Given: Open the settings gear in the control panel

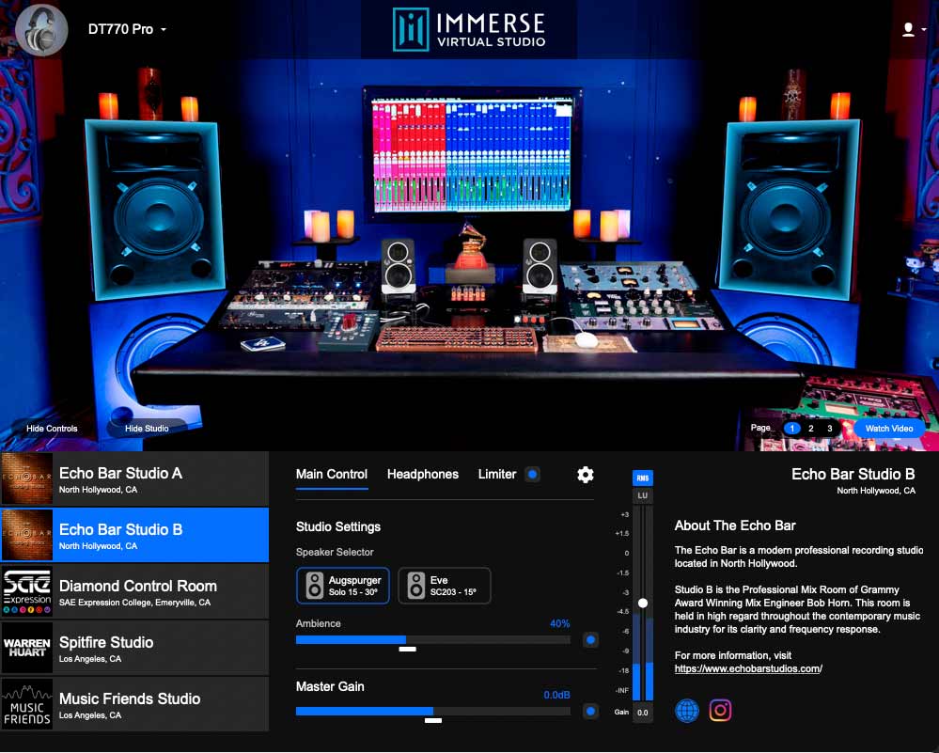Looking at the screenshot, I should click(586, 475).
